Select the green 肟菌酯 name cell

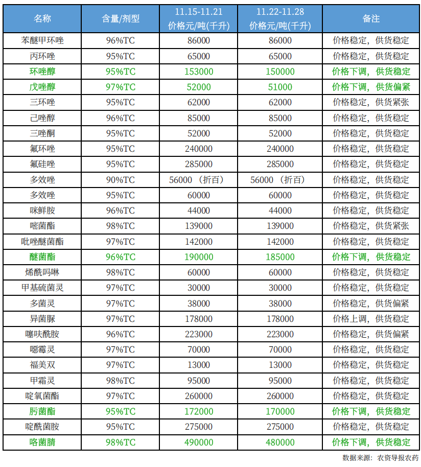(x=42, y=411)
